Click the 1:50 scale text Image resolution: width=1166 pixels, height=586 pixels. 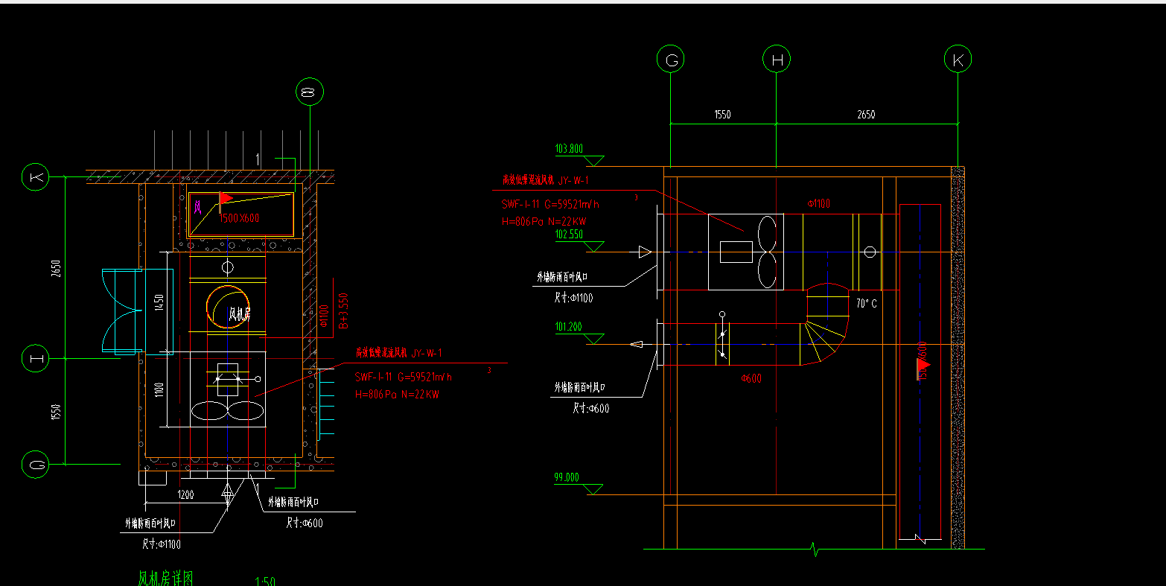pyautogui.click(x=265, y=581)
